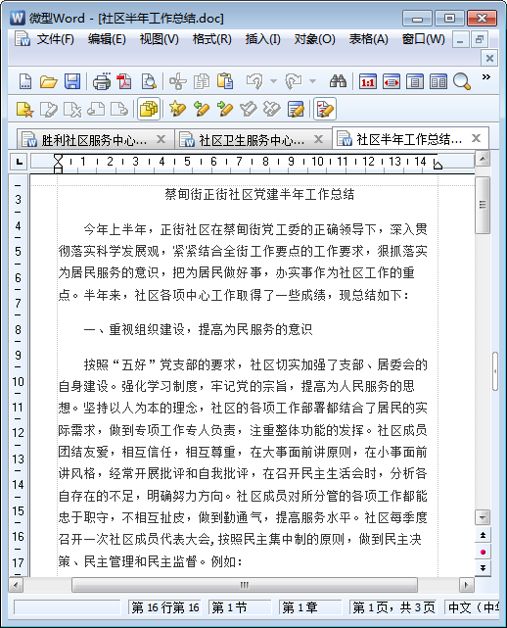Toggle the stacked notes pane button
Screen dimensions: 507x628
pos(149,109)
